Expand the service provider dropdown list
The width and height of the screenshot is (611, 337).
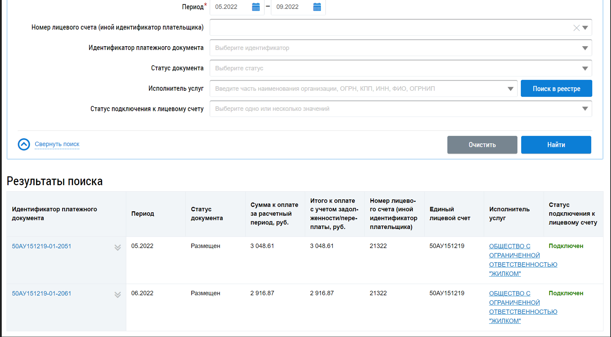click(x=510, y=89)
